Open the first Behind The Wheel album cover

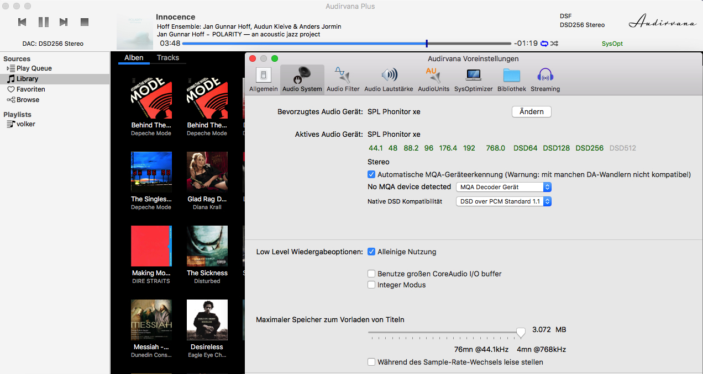point(151,98)
